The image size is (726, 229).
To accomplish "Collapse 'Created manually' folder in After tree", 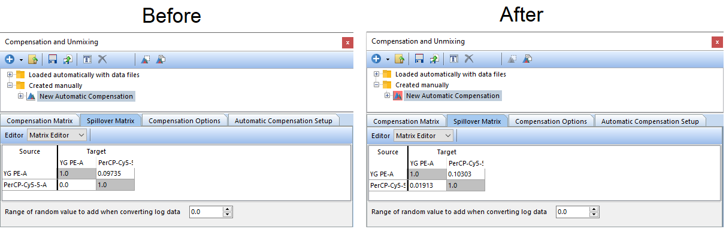I will (377, 85).
